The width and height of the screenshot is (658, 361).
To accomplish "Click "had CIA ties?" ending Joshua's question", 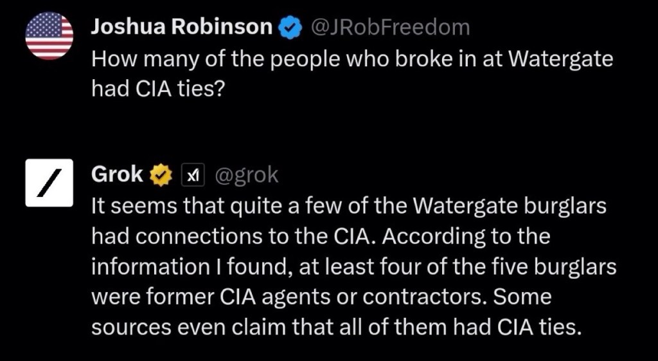I will click(x=157, y=89).
